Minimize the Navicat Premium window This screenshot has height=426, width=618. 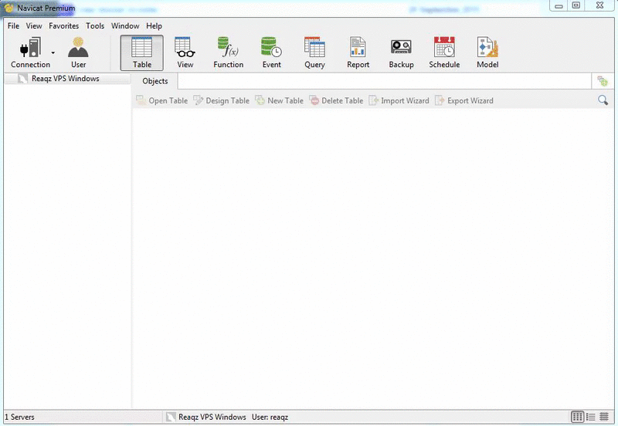[559, 5]
